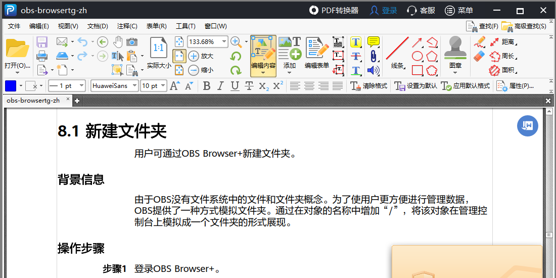Toggle Bold formatting

click(207, 86)
